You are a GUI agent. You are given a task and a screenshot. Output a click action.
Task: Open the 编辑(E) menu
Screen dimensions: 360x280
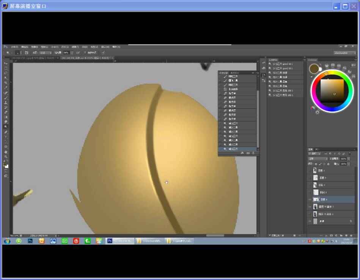[25, 47]
